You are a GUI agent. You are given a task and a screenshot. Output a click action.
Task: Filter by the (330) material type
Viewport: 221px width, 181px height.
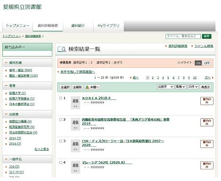24,76
